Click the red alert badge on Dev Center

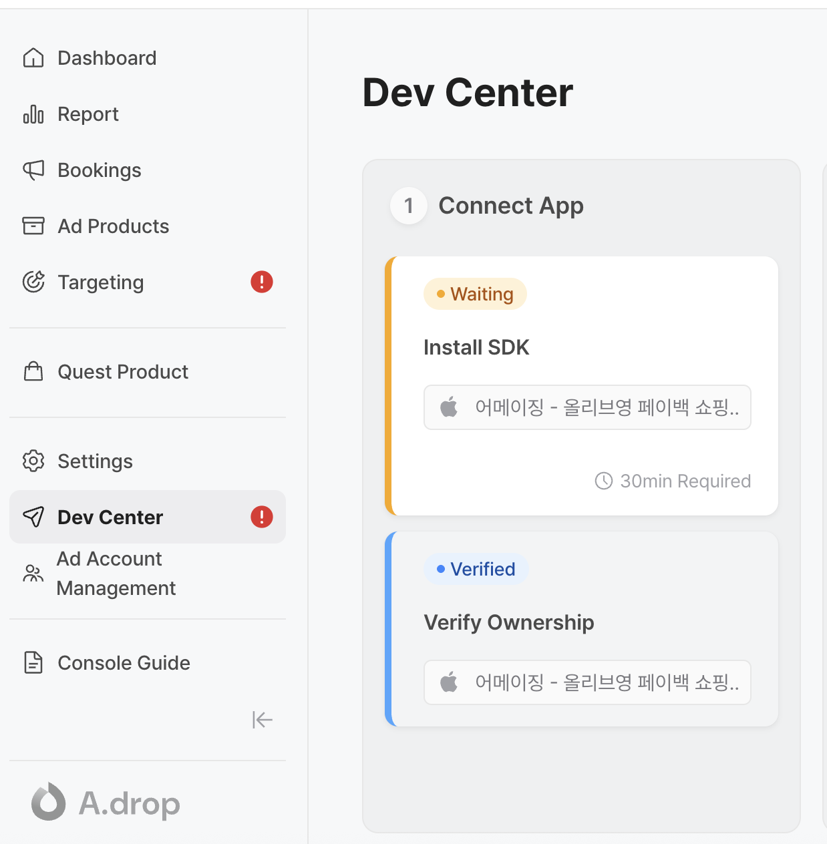(262, 517)
